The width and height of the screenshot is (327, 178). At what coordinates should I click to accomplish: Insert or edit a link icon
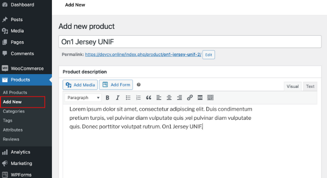click(x=189, y=98)
